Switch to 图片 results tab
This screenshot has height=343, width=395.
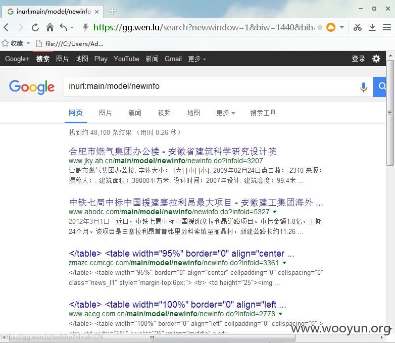[105, 113]
